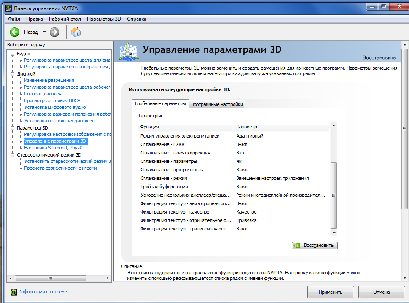
Task: Click the Forward arrow icon
Action: tap(54, 32)
